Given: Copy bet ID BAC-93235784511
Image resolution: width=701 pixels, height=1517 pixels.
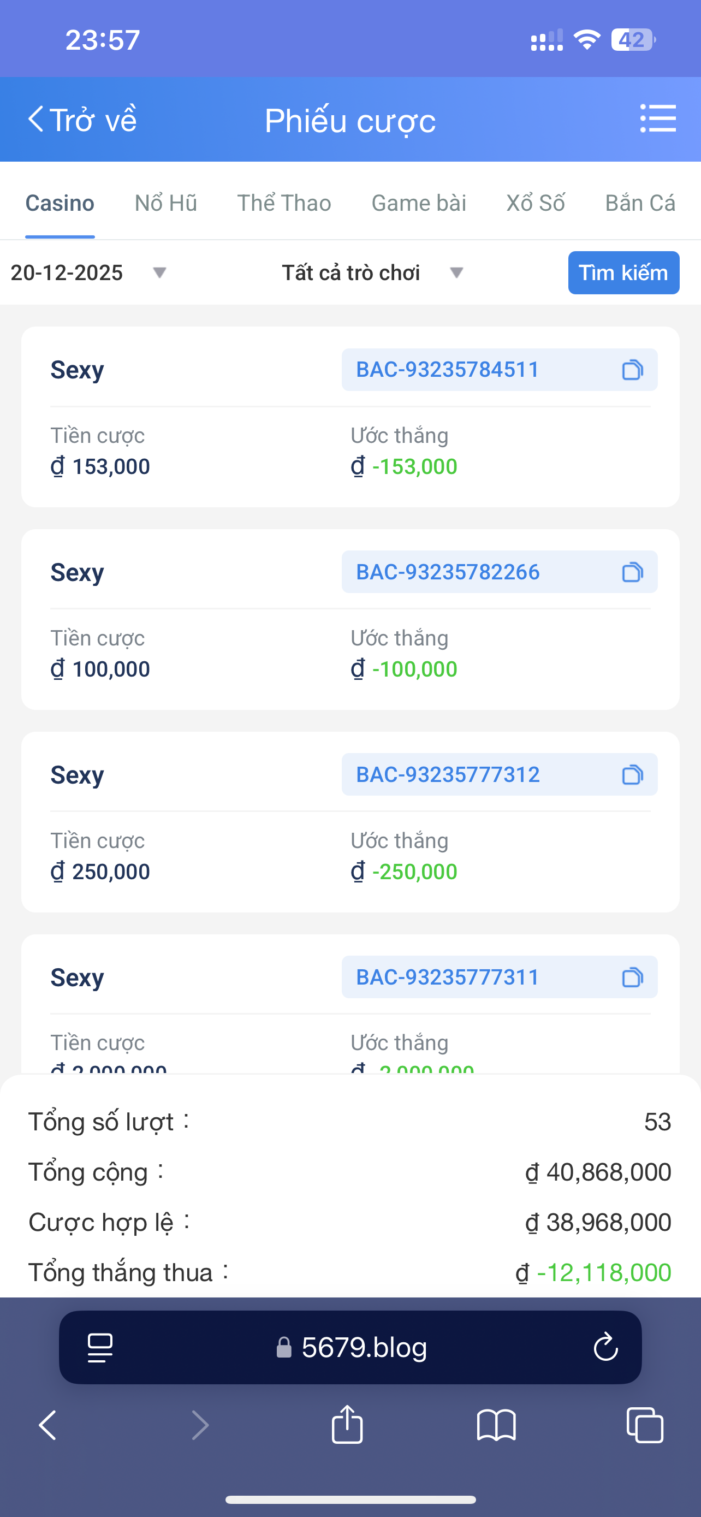Looking at the screenshot, I should (632, 370).
